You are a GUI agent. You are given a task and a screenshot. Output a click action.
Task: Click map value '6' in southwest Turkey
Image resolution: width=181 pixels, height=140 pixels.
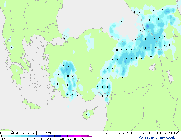point(67,94)
